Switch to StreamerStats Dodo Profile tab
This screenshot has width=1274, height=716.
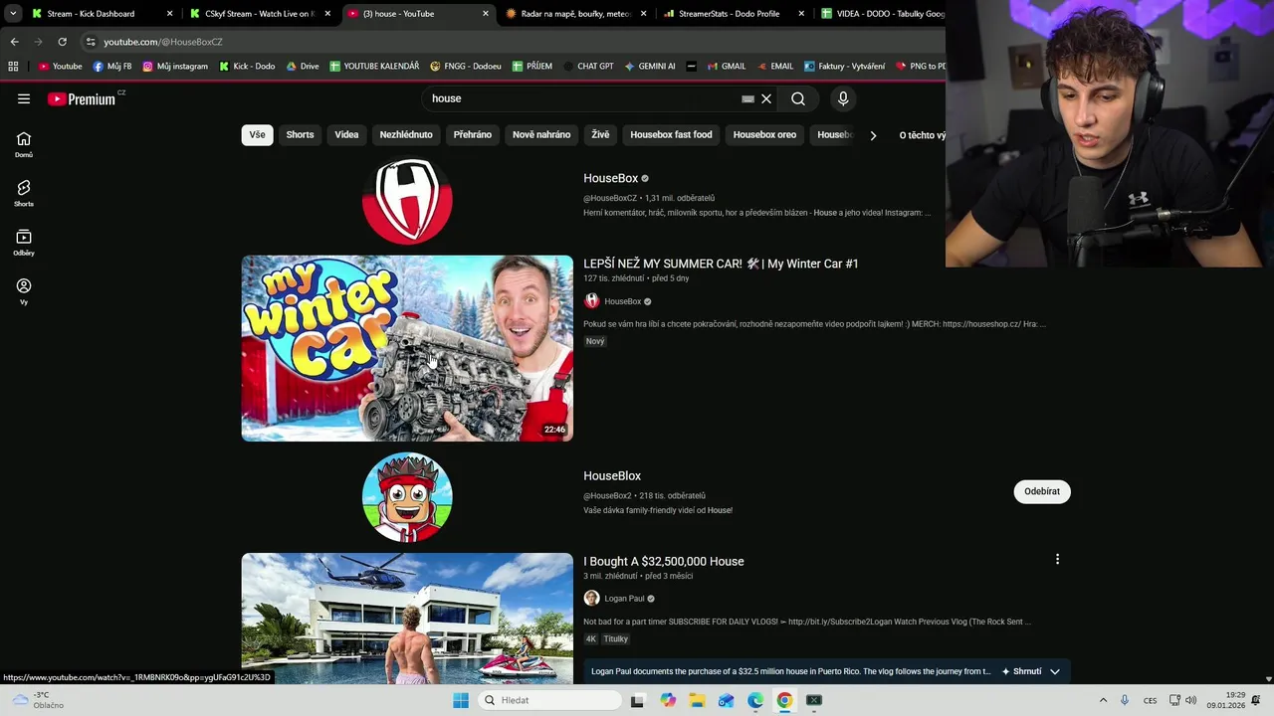[733, 14]
